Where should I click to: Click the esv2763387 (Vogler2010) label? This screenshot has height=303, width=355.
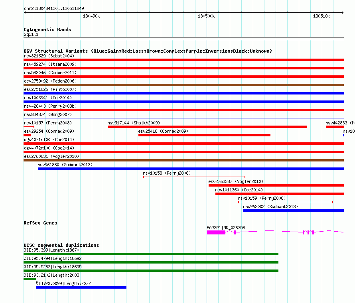click(x=236, y=181)
